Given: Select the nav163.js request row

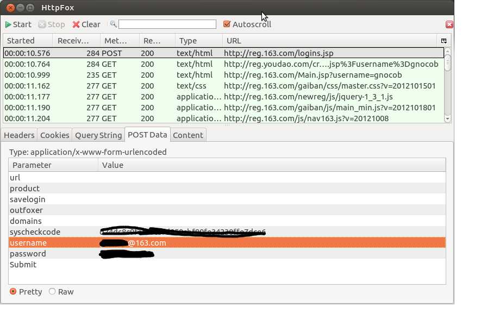Looking at the screenshot, I should tap(223, 118).
